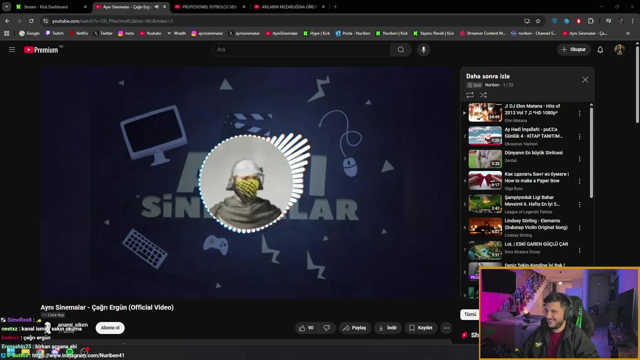Open the Posta - Nuriben bookmark
Image resolution: width=640 pixels, height=360 pixels.
pos(353,33)
